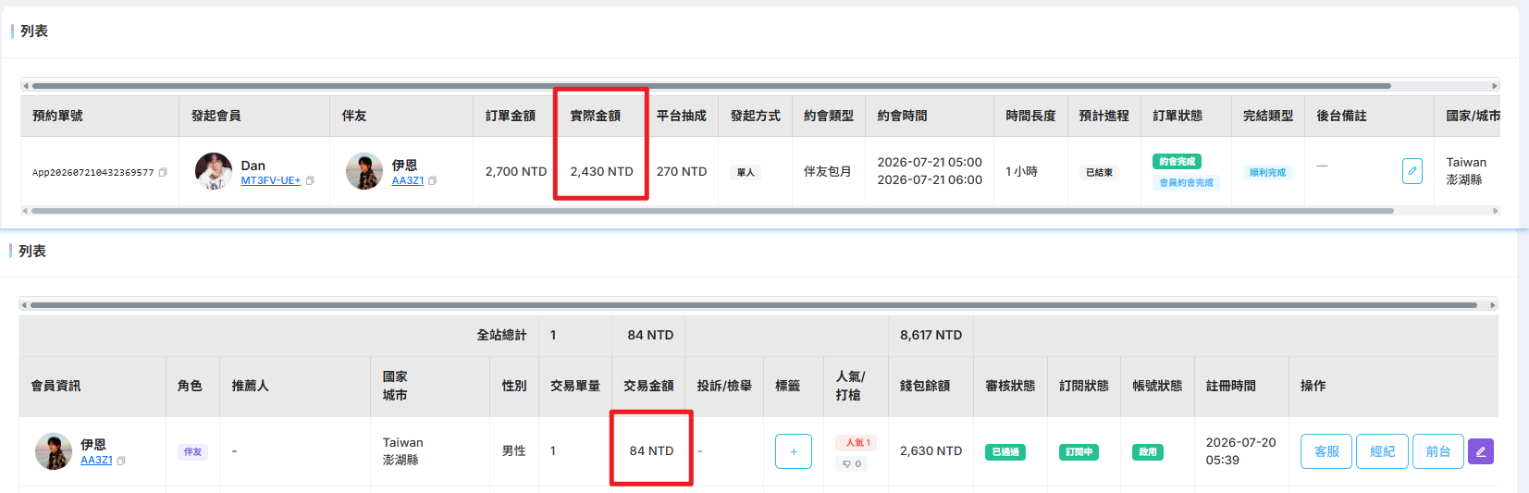Click the 前台 action button

1438,451
